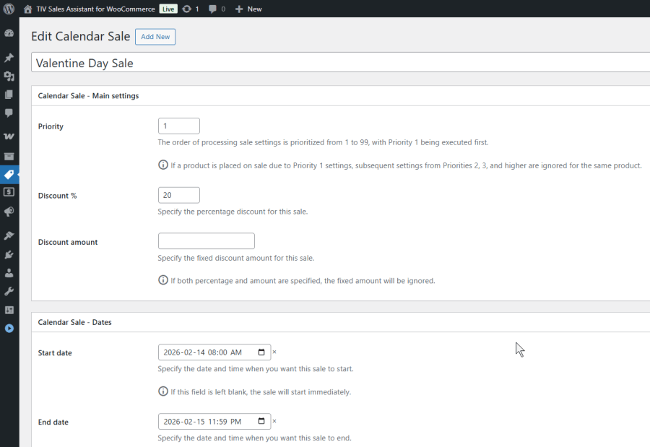Open the Dashboard from the sidebar

click(9, 33)
